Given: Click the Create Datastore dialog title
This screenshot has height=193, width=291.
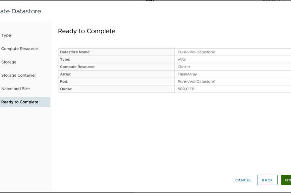Looking at the screenshot, I should (x=20, y=11).
